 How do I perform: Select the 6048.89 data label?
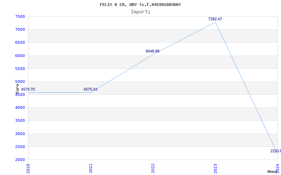[x=152, y=51]
